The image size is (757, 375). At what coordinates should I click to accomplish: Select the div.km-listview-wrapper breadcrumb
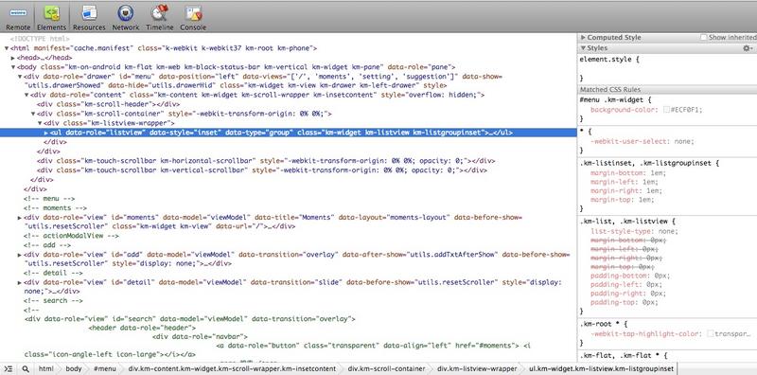477,368
